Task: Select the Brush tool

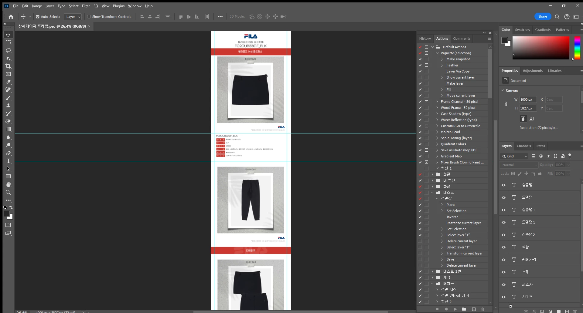Action: (x=8, y=98)
